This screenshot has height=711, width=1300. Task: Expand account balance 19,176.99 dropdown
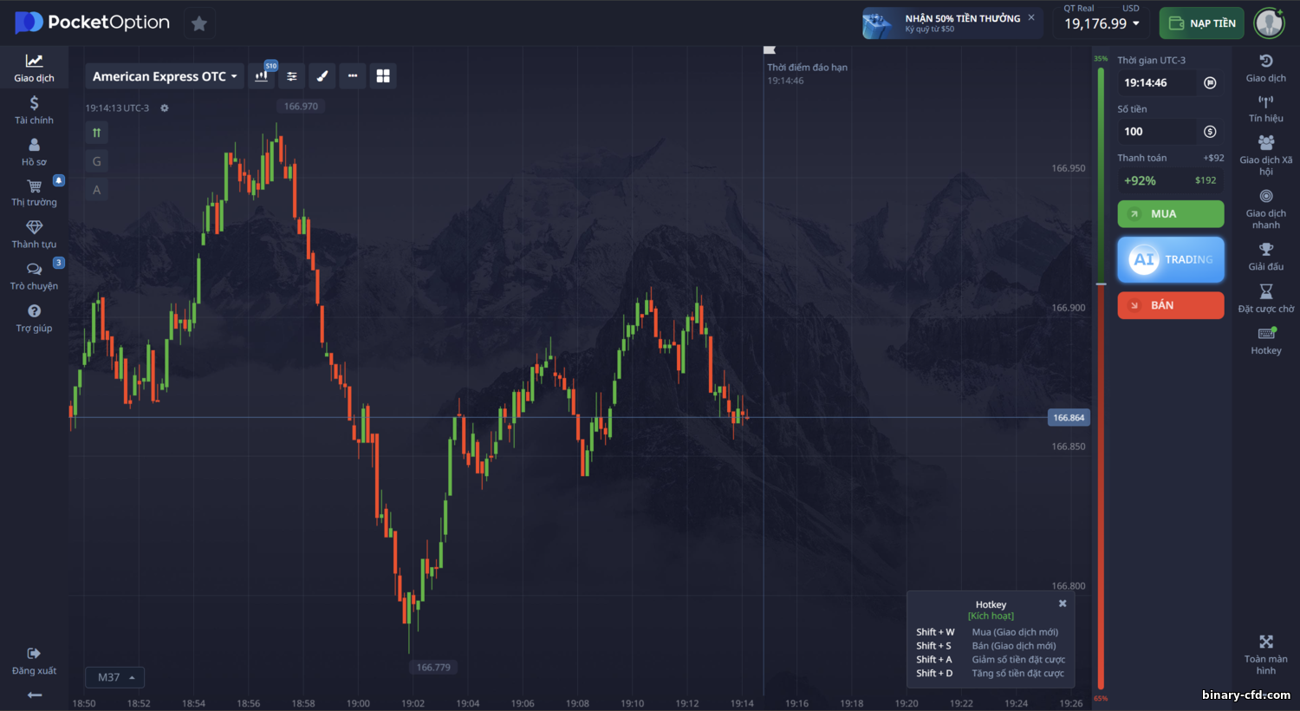pos(1102,23)
